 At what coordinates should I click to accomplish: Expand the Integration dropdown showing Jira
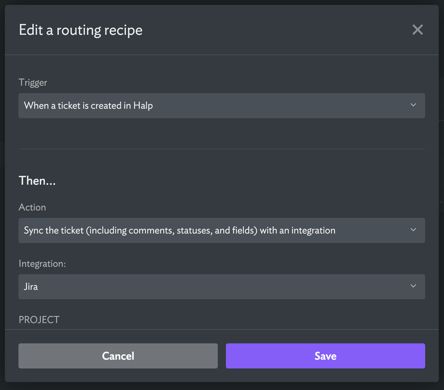(x=222, y=287)
